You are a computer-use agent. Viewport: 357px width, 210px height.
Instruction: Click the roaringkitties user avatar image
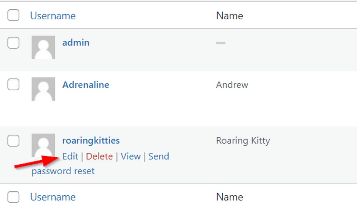point(43,145)
